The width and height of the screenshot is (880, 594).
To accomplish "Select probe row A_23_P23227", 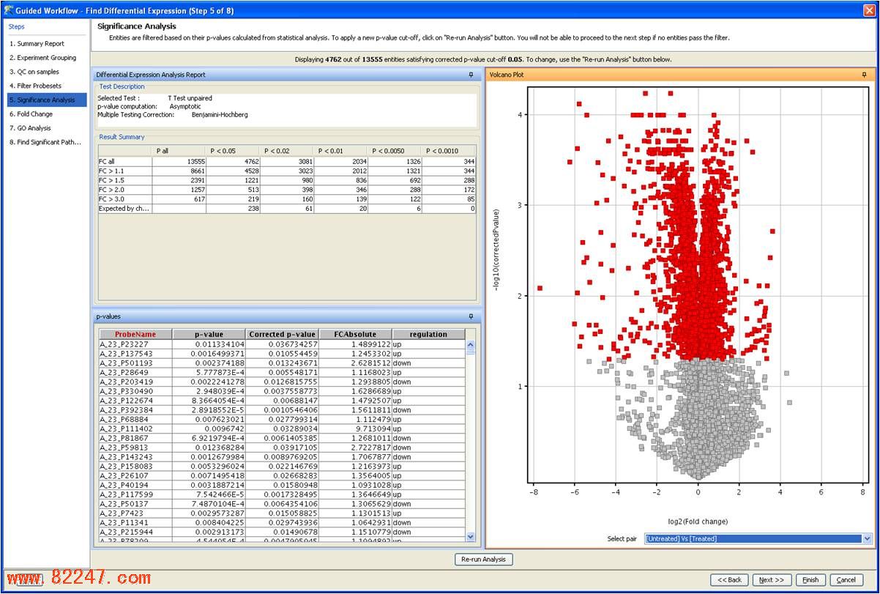I will pyautogui.click(x=282, y=344).
